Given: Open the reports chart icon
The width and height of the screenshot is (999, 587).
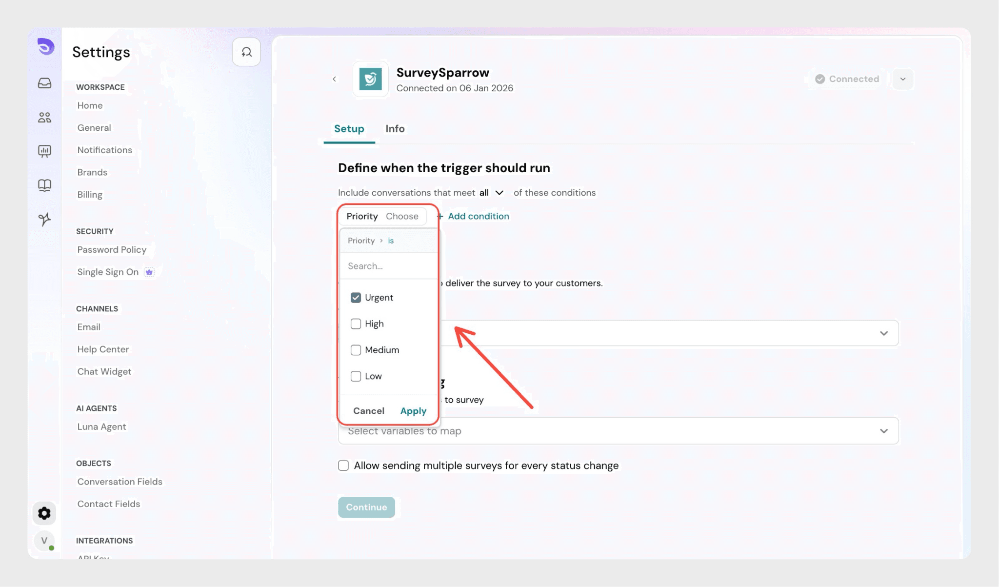Looking at the screenshot, I should (44, 151).
